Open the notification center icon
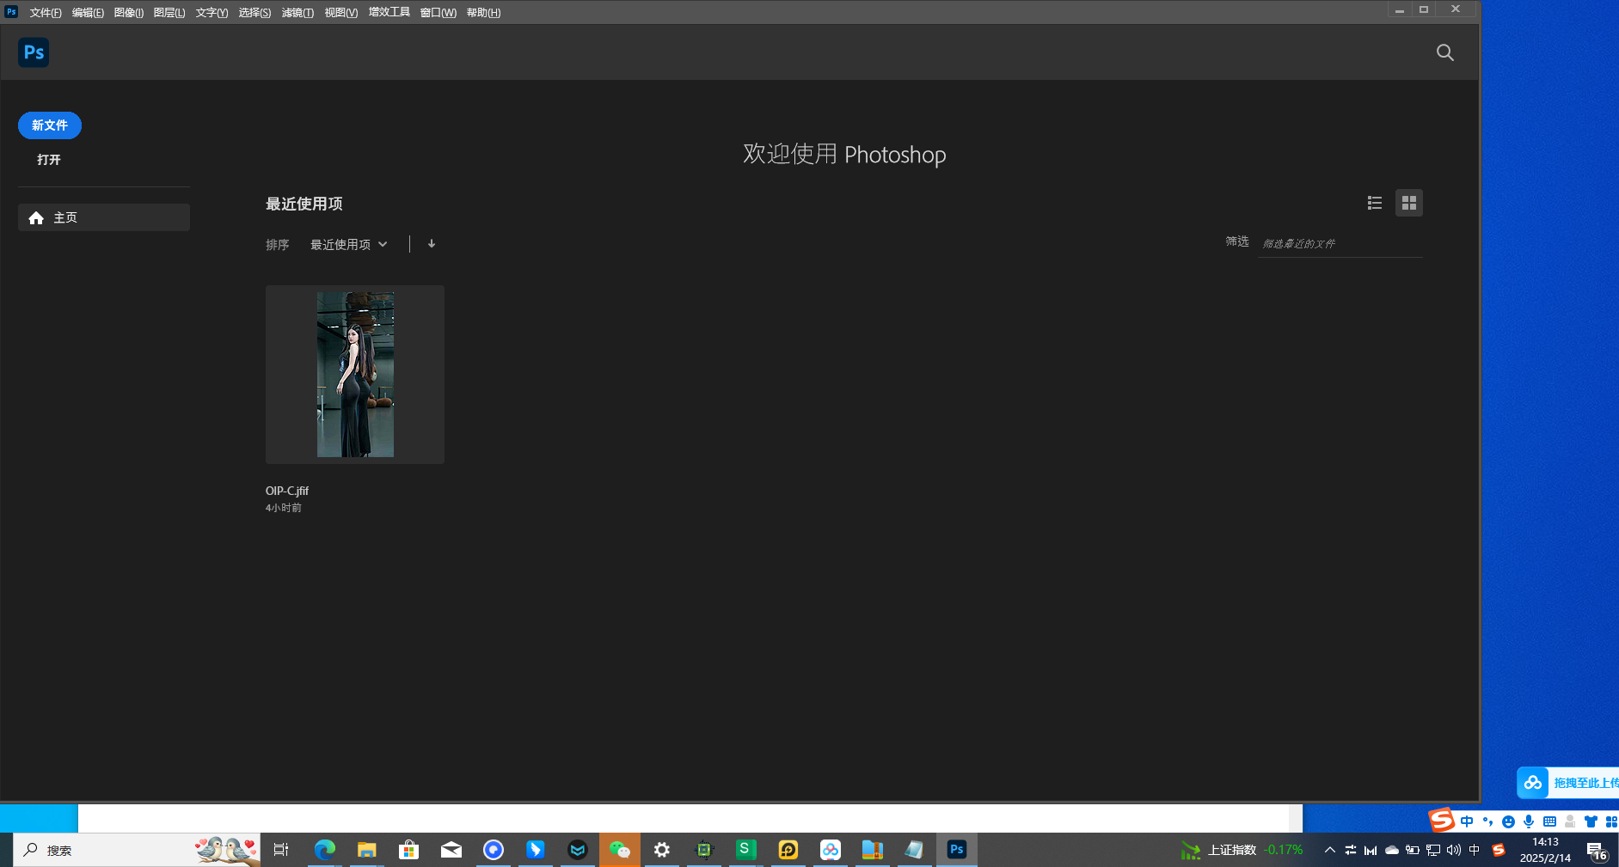Screen dimensions: 1619x867 (x=1598, y=850)
